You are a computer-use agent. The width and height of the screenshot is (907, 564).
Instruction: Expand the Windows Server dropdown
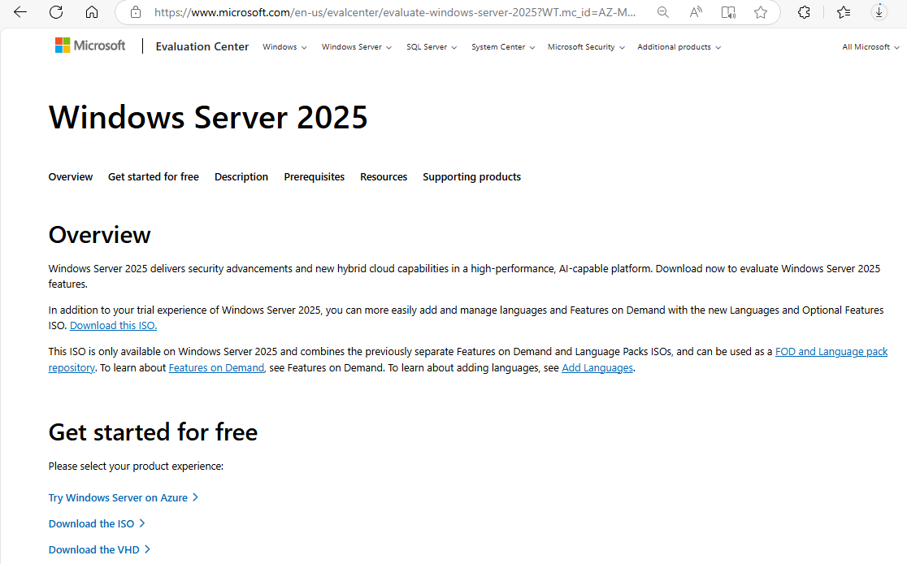(356, 46)
